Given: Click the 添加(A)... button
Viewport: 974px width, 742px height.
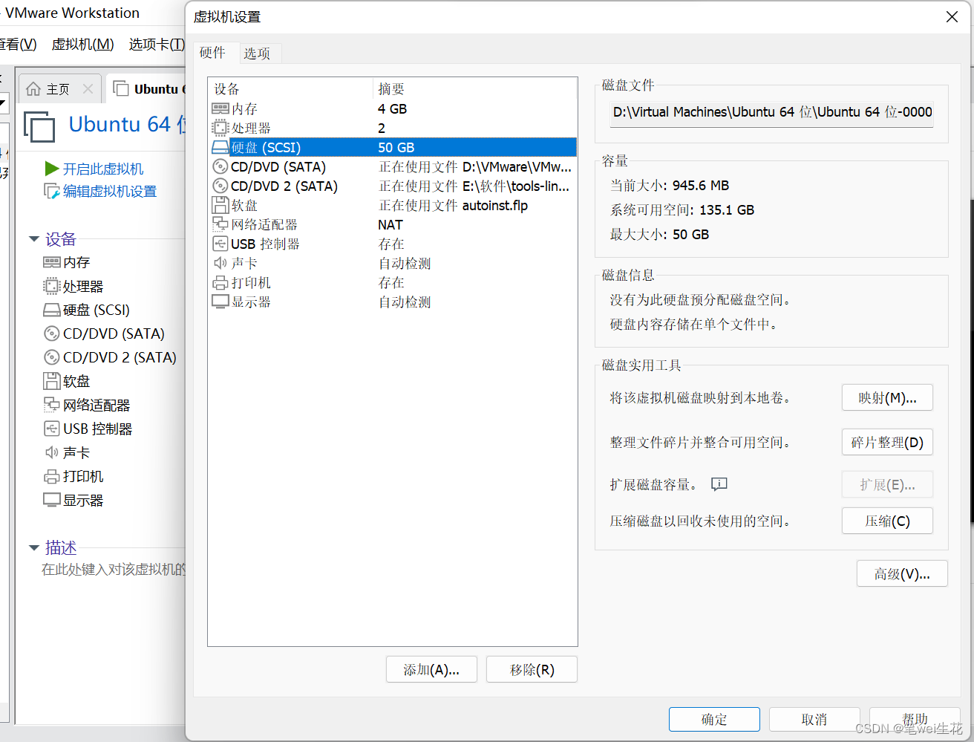Looking at the screenshot, I should [431, 670].
